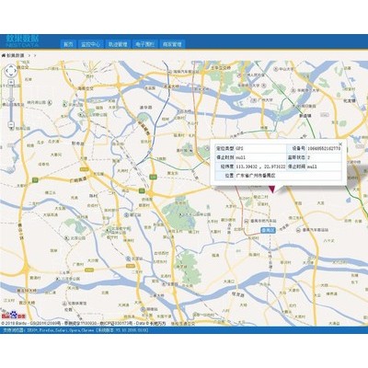Click the 广东省广州市番禺区 location text
The height and width of the screenshot is (368, 368).
(256, 176)
